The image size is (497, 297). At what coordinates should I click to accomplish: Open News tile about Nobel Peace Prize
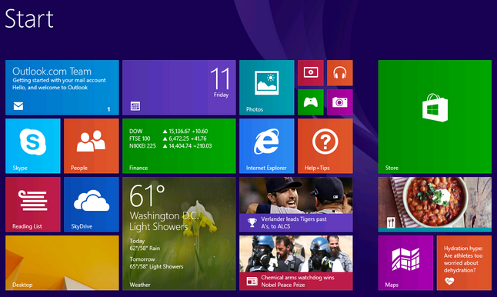point(296,263)
